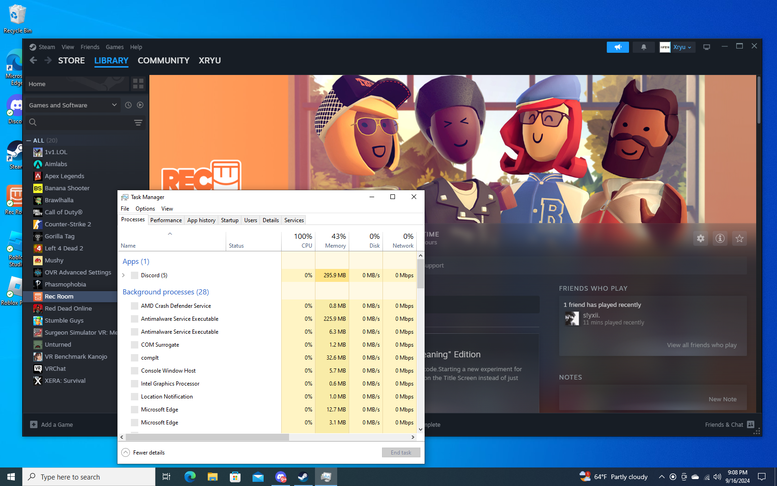Go to Steam COMMUNITY page
The height and width of the screenshot is (486, 777).
pyautogui.click(x=164, y=61)
